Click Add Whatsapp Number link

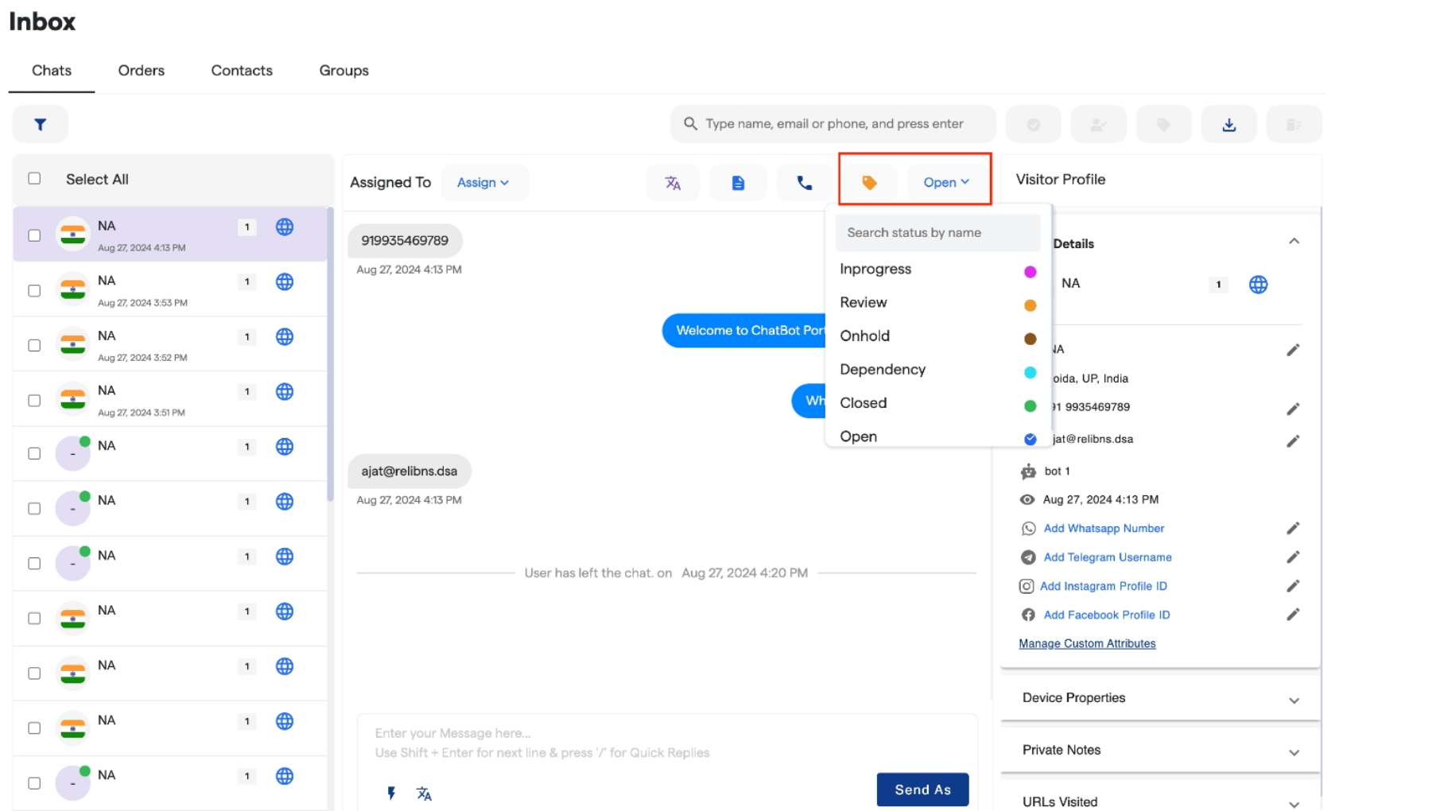pos(1104,528)
